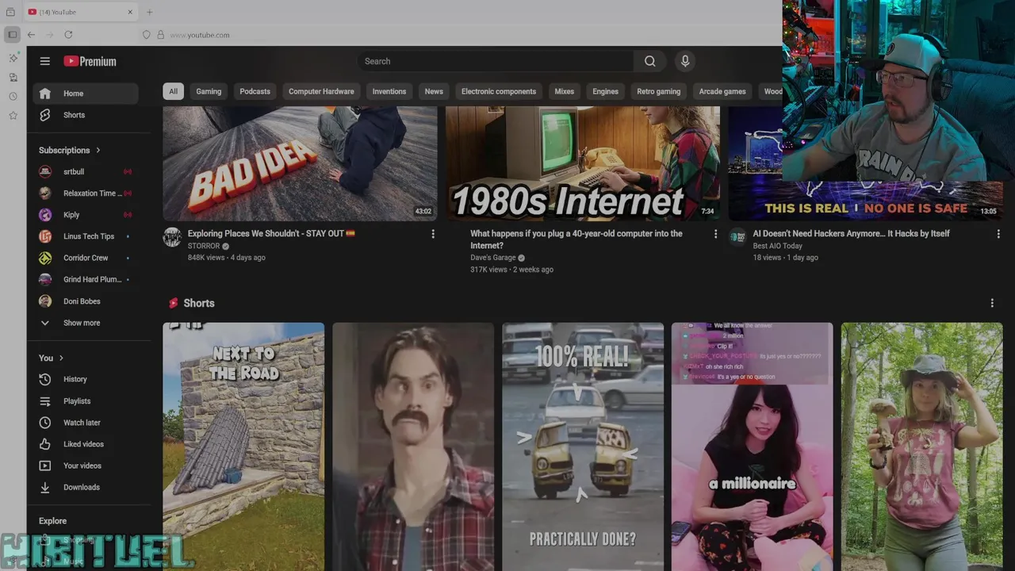This screenshot has height=571, width=1015.
Task: Select the All filter chip
Action: [x=173, y=91]
